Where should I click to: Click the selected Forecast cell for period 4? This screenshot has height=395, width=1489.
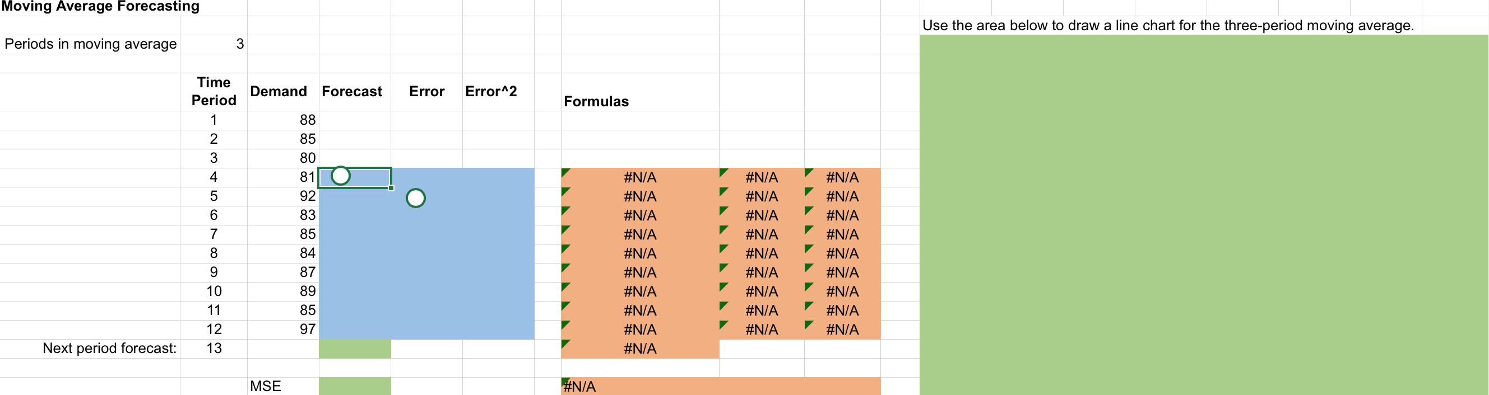click(x=355, y=177)
